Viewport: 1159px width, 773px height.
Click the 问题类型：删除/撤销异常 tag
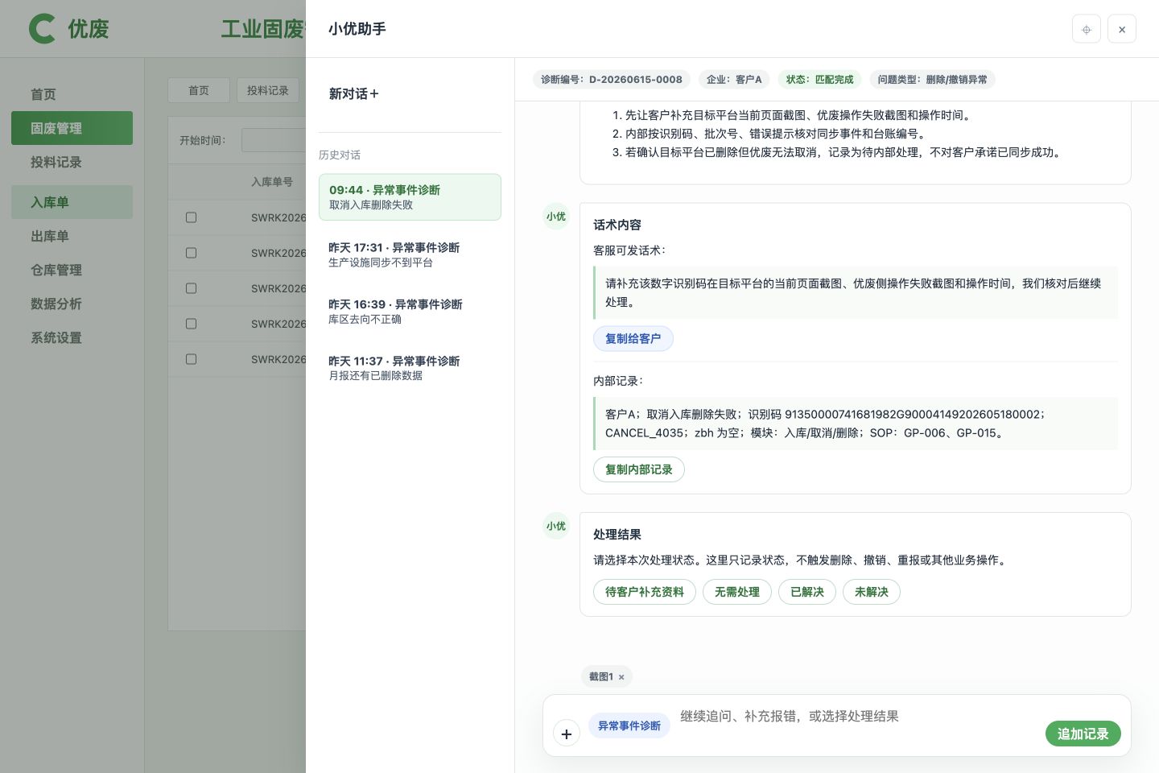pos(933,79)
